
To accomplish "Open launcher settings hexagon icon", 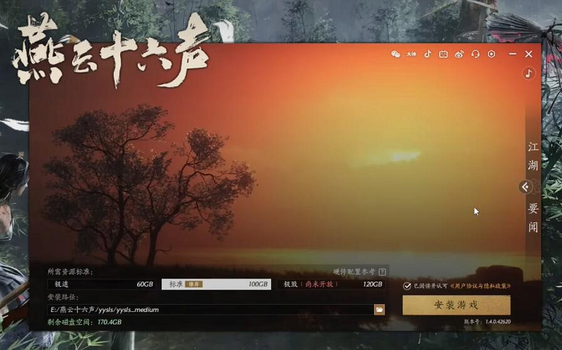I will pos(491,54).
